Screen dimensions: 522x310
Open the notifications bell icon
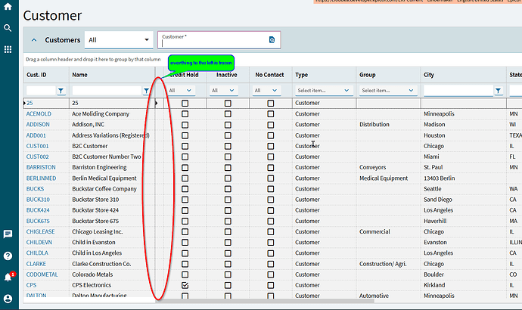[8, 277]
